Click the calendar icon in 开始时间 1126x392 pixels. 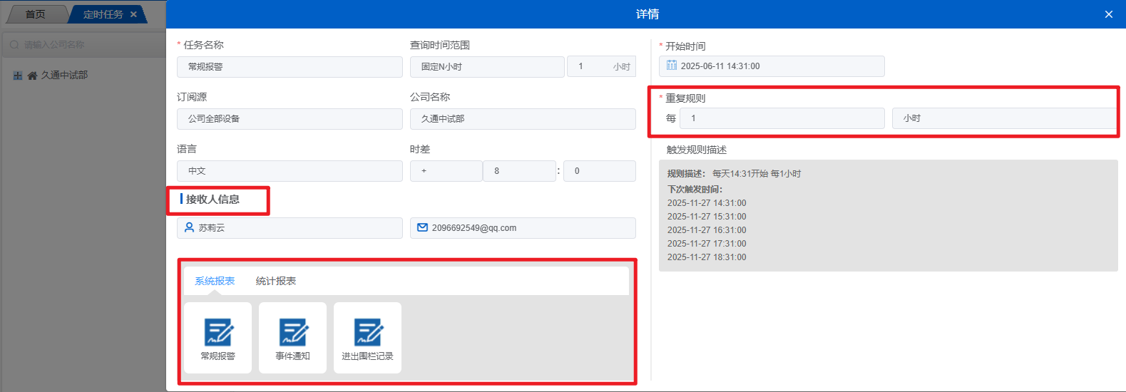(x=672, y=66)
